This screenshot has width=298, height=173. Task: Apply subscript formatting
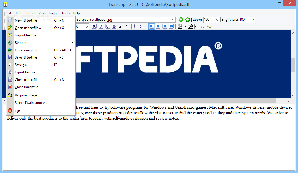tap(127, 26)
